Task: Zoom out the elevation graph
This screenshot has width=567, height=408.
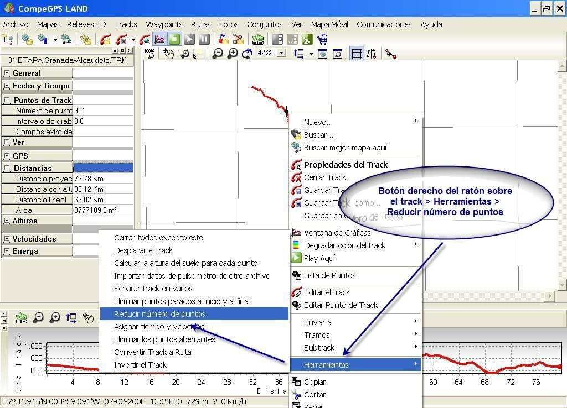Action: pos(38,318)
